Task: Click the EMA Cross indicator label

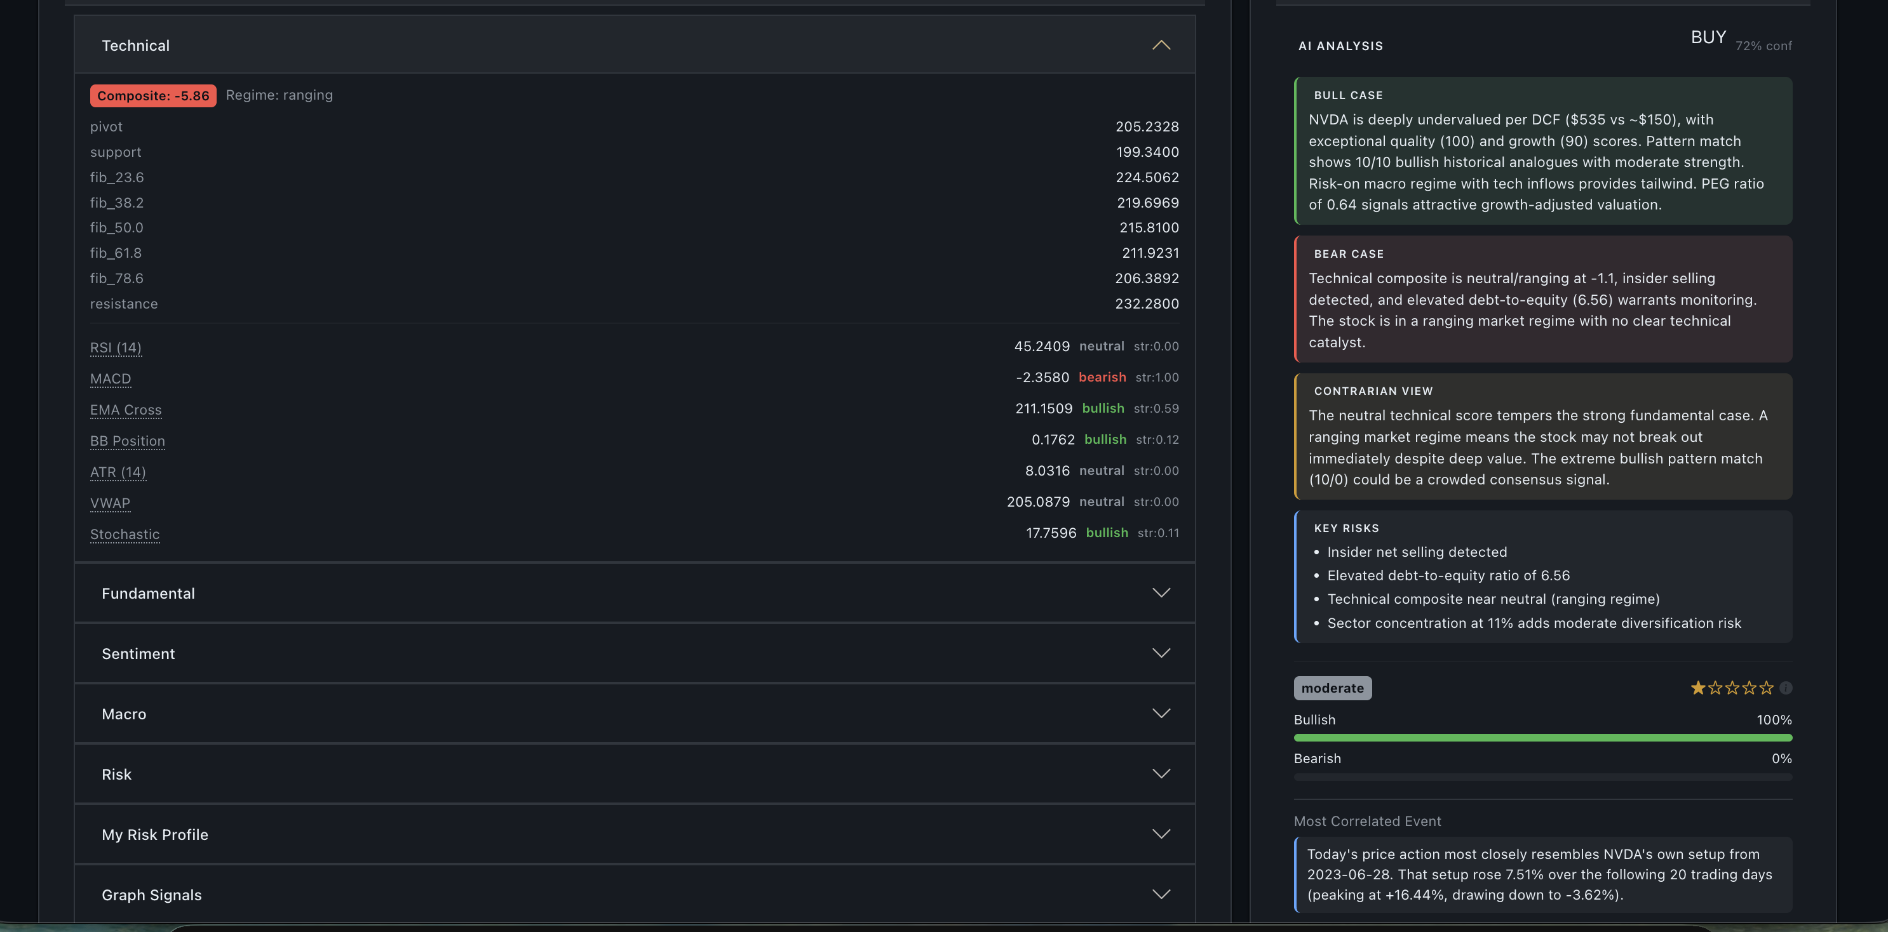Action: (x=126, y=409)
